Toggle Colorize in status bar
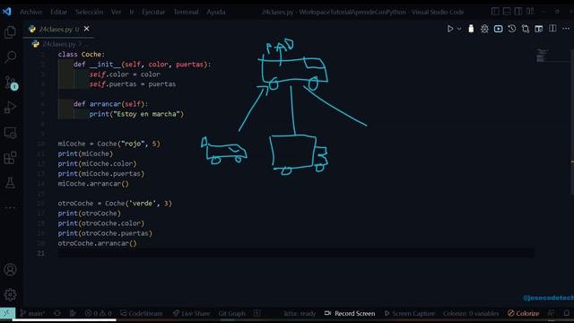The height and width of the screenshot is (323, 574). pyautogui.click(x=524, y=313)
